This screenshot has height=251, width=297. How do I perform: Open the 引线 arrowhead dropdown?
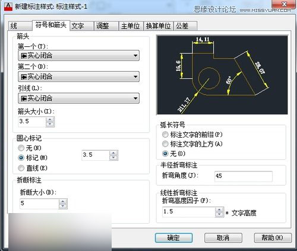[x=78, y=98]
